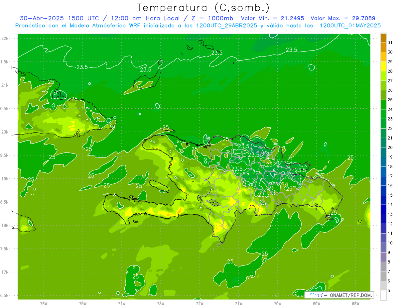
Task: Click the '73W' longitude axis label
Action: pos(161,303)
